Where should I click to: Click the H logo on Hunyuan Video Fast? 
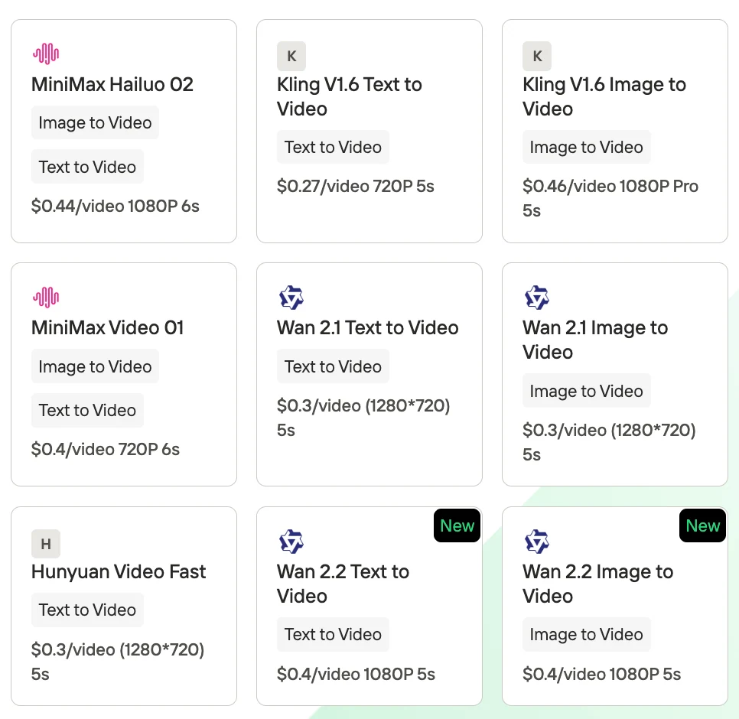(46, 544)
